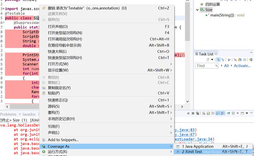
Task: Choose 撤销 (Undo) from context menu
Action: [107, 8]
